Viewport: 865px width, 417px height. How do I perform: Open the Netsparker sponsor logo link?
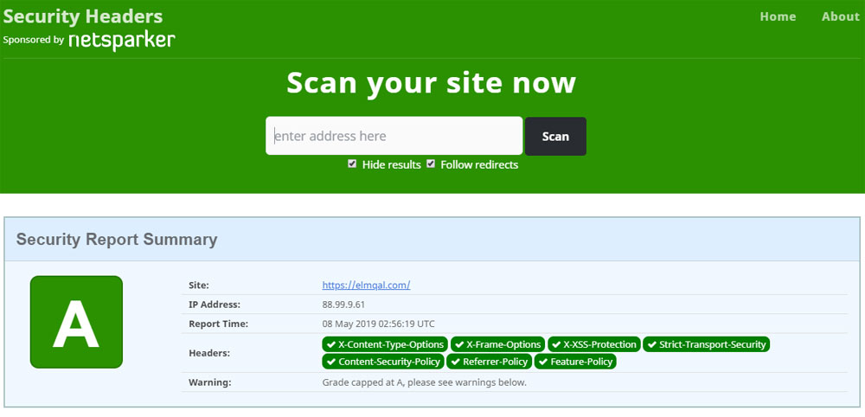pyautogui.click(x=122, y=40)
